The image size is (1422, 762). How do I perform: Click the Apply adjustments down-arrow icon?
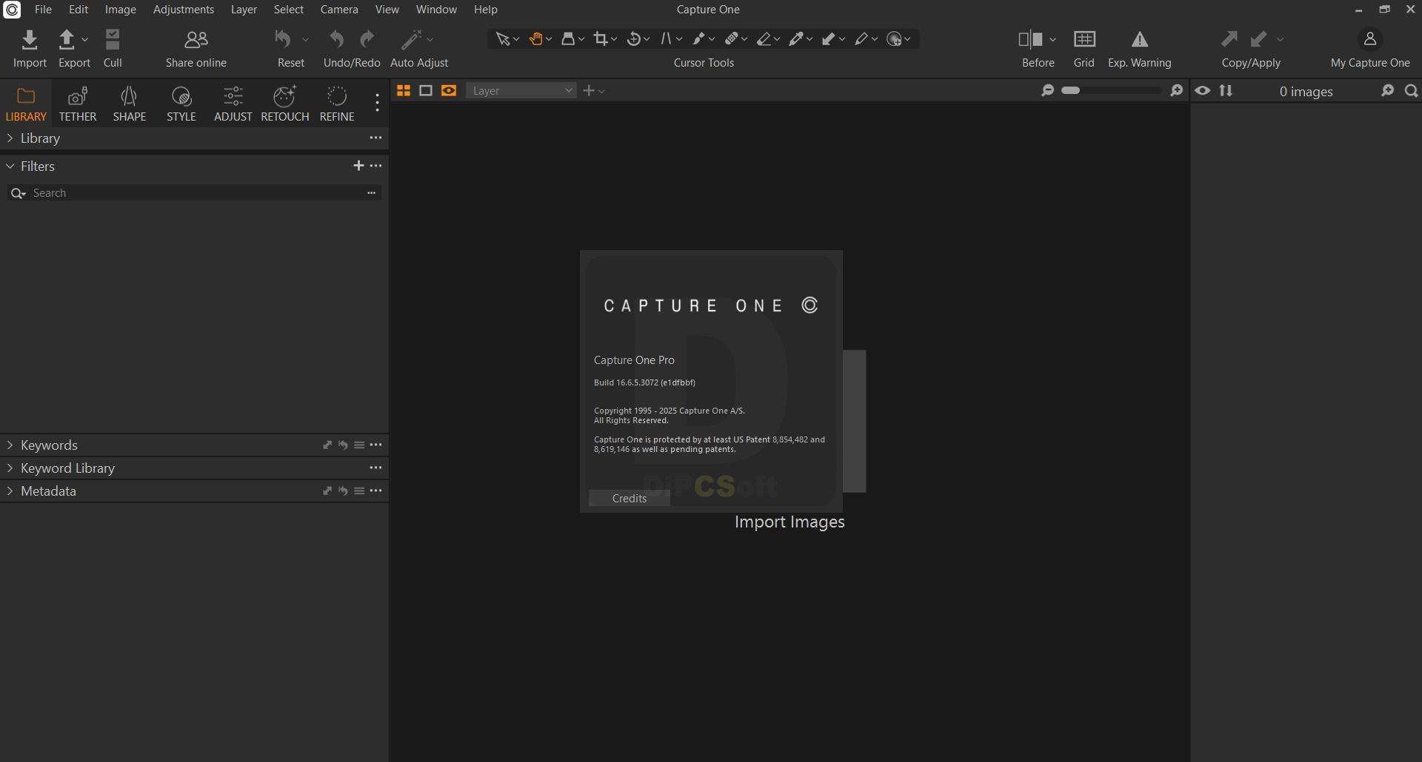click(1258, 38)
